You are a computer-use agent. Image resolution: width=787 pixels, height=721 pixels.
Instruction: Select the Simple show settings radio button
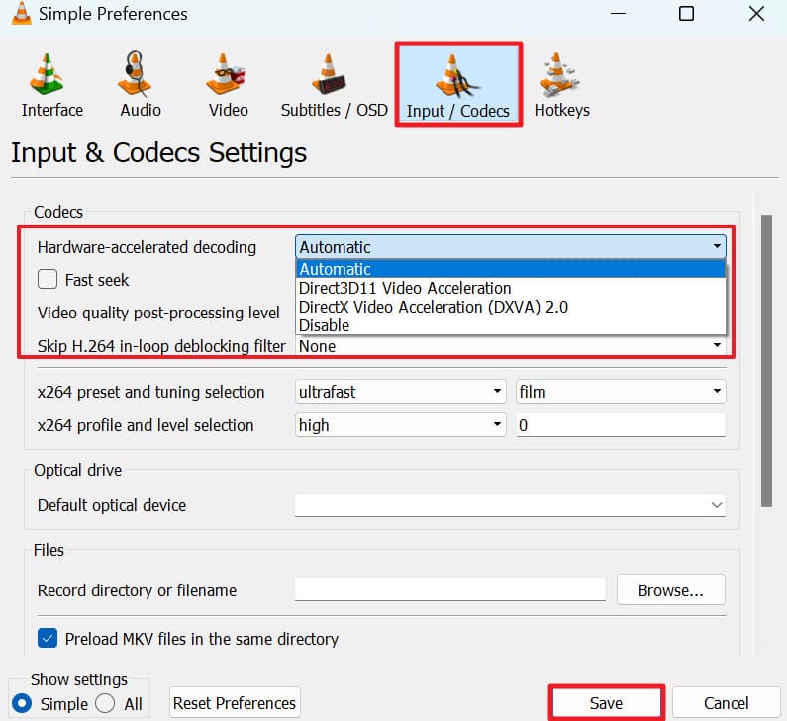pyautogui.click(x=22, y=703)
